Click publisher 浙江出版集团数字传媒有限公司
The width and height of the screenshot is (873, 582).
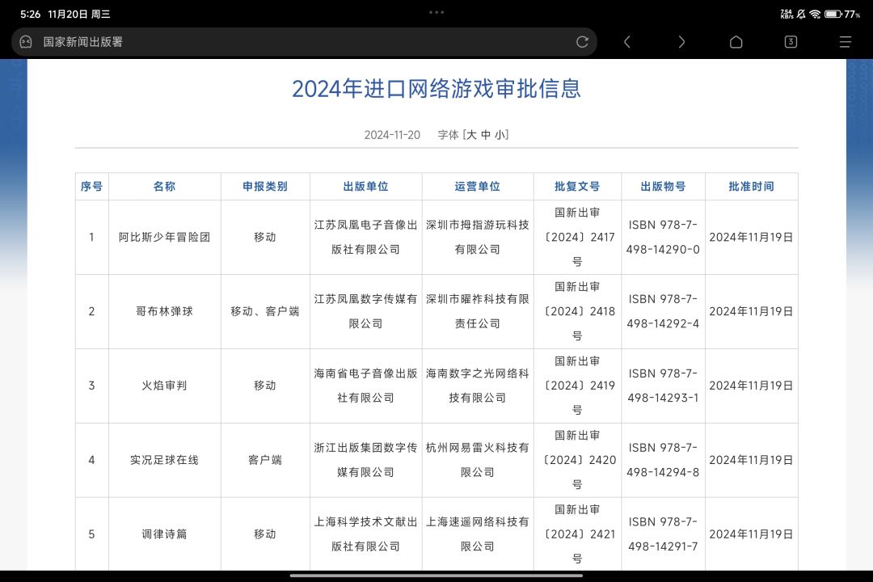[x=366, y=460]
